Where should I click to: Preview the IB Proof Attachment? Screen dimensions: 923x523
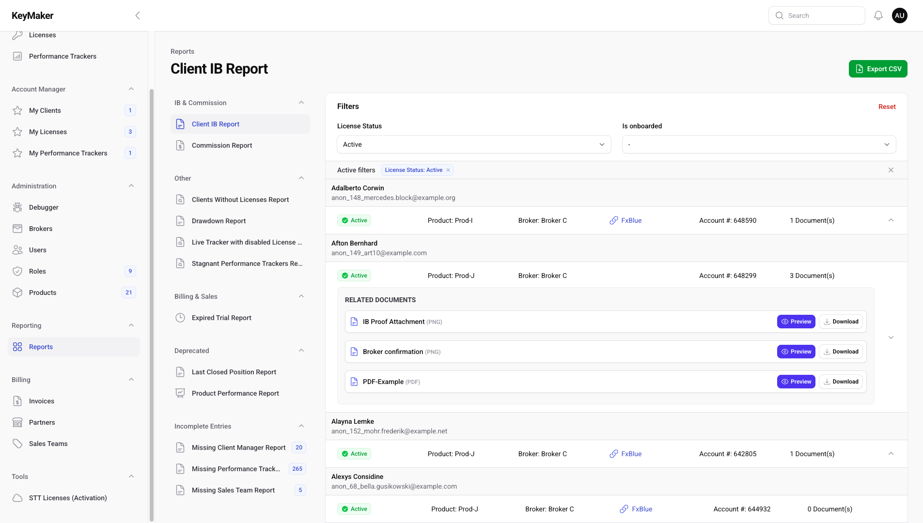796,322
